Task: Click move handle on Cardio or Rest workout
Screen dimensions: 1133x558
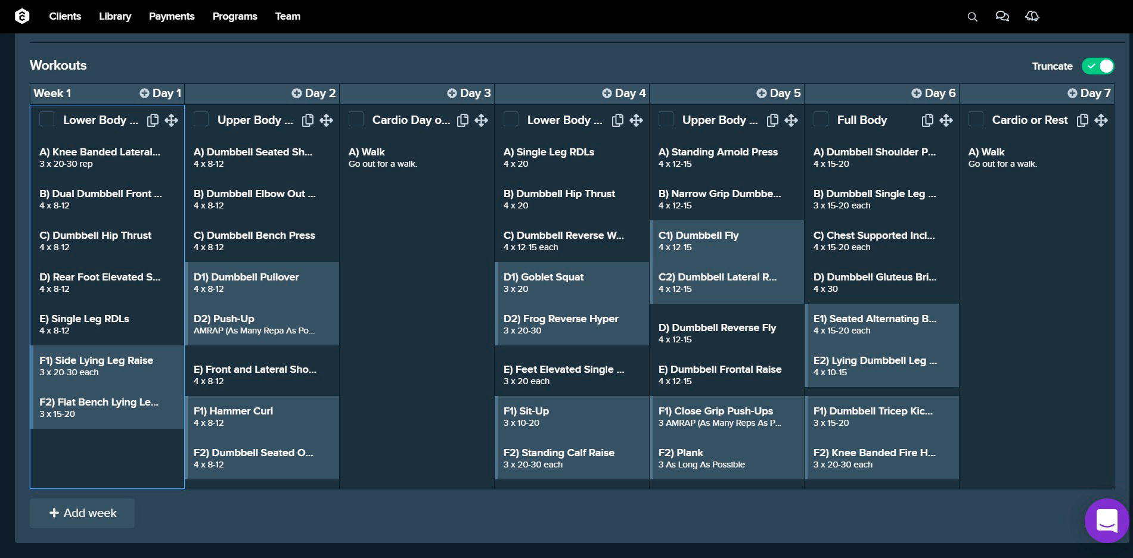Action: 1101,120
